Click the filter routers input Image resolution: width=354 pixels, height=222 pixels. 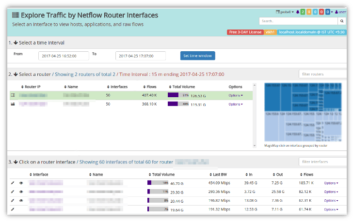pyautogui.click(x=323, y=74)
